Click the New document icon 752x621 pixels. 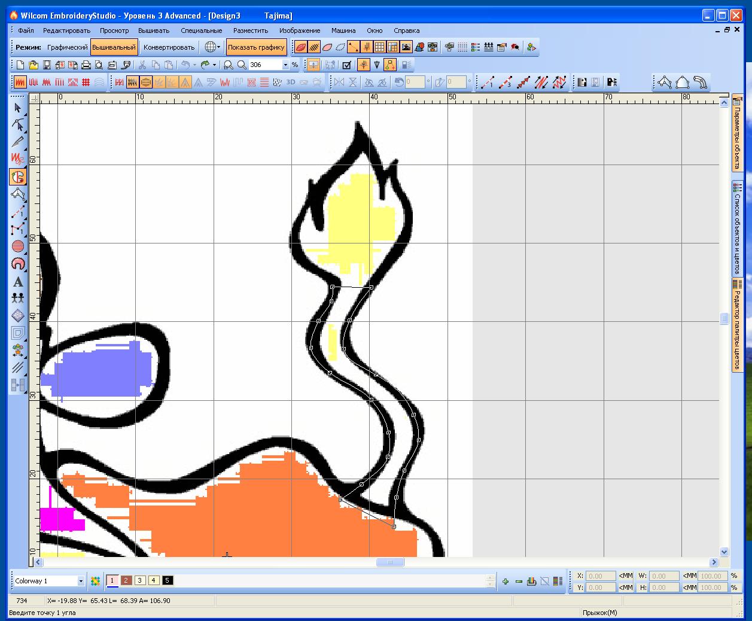pyautogui.click(x=20, y=65)
